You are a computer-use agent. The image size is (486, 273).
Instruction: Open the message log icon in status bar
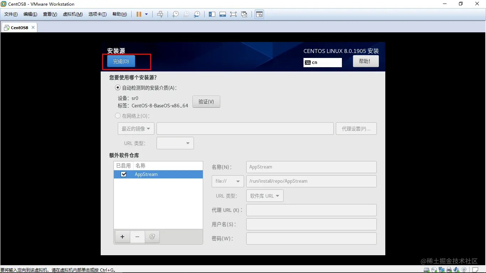pos(475,270)
